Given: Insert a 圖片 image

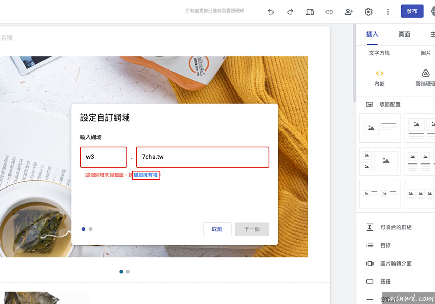Looking at the screenshot, I should (x=426, y=53).
